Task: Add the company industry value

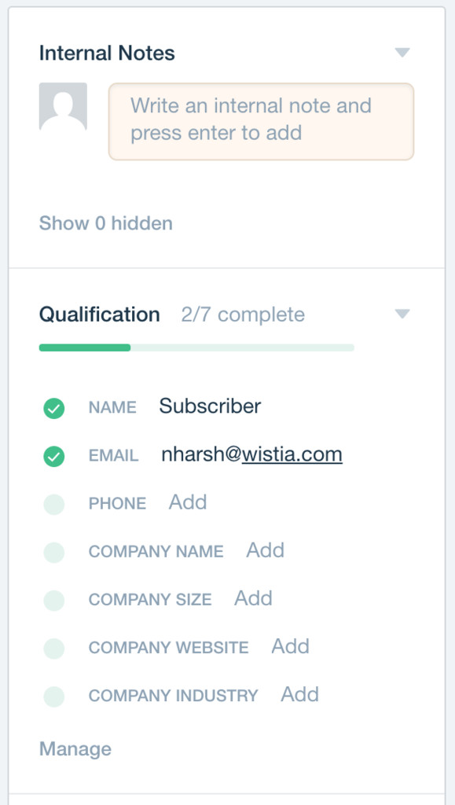Action: (299, 694)
